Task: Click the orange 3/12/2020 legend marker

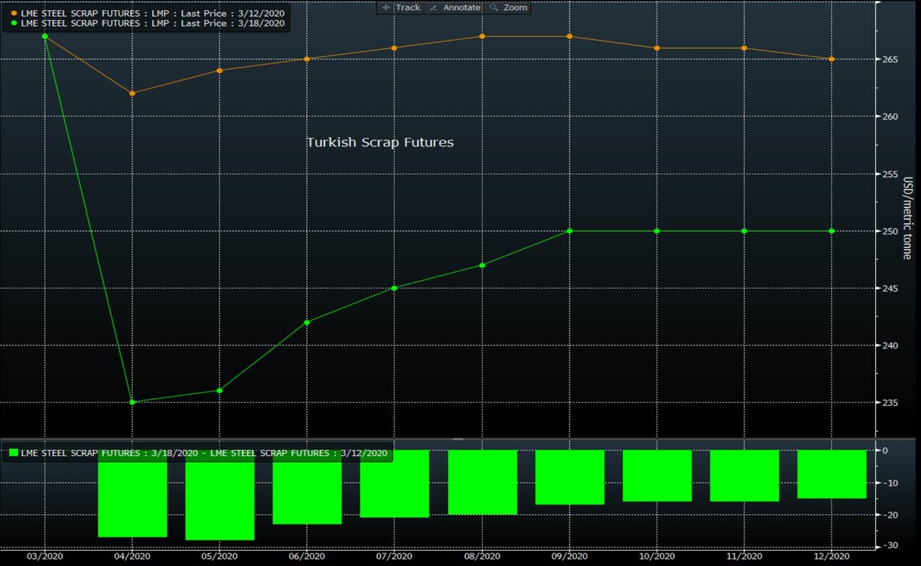Action: tap(14, 13)
